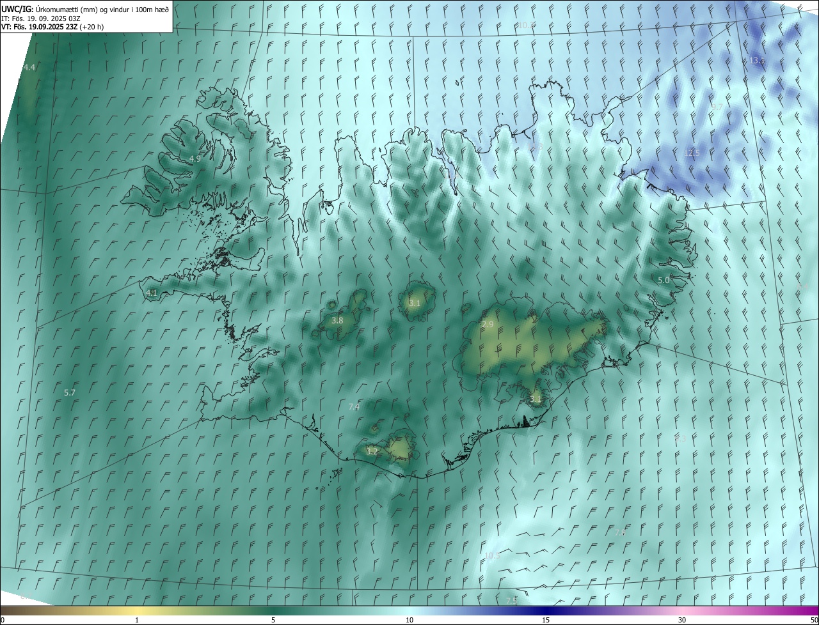819x625 pixels.
Task: Click the 5.7 value over the sea
Action: pyautogui.click(x=70, y=392)
